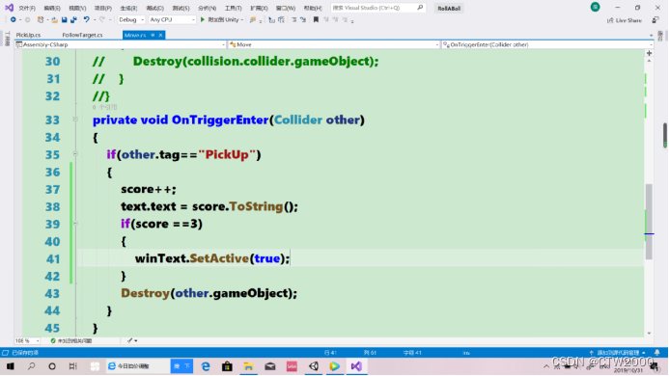Click the notification bell in status bar

click(x=657, y=353)
